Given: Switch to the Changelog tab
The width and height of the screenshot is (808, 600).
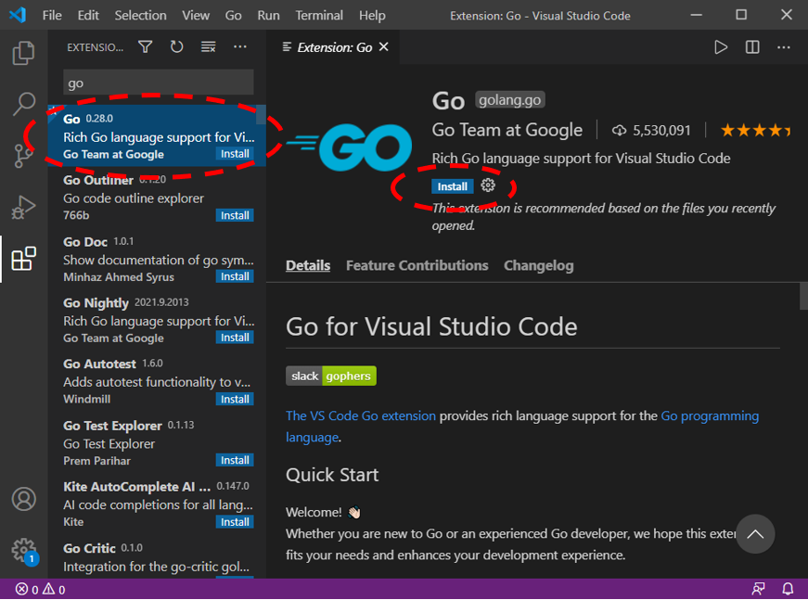Looking at the screenshot, I should pyautogui.click(x=538, y=264).
